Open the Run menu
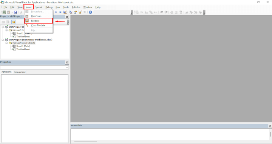 [x=58, y=7]
